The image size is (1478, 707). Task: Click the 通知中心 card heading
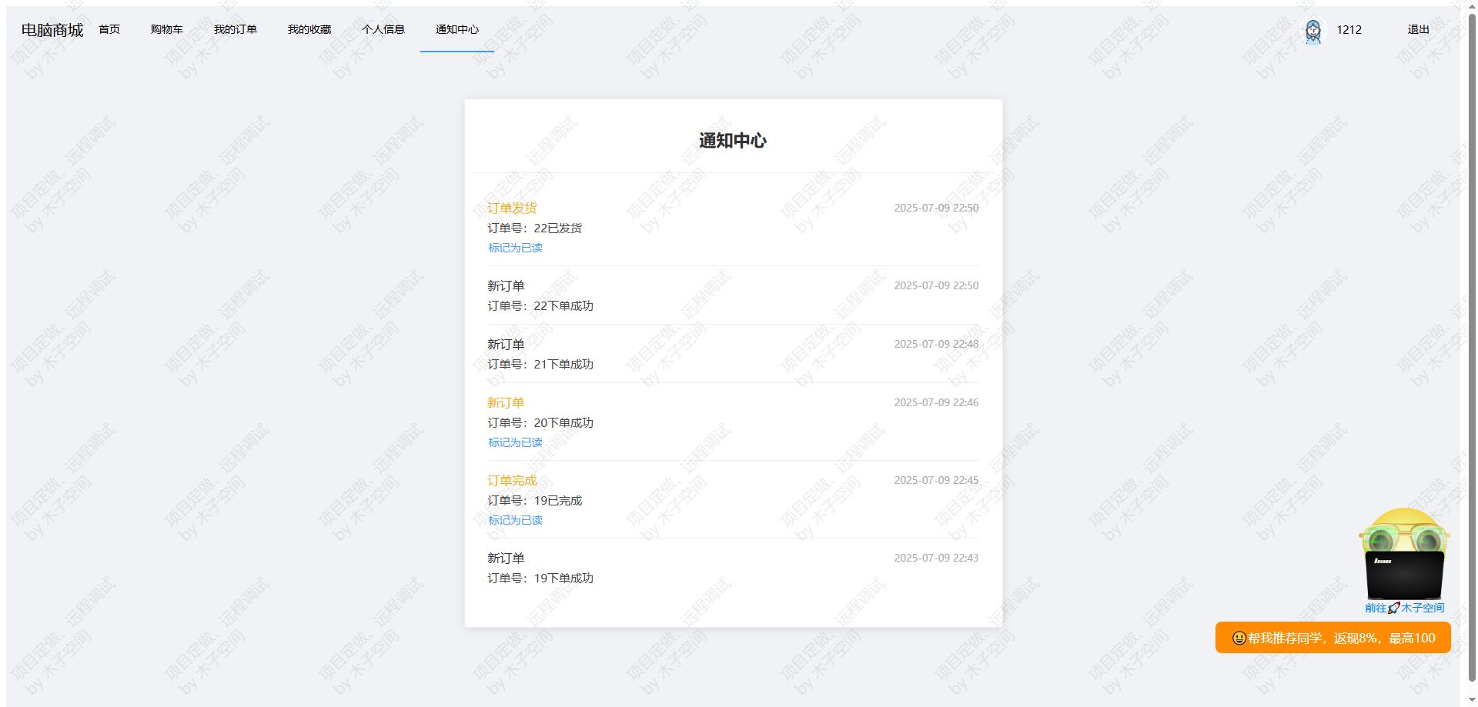733,141
